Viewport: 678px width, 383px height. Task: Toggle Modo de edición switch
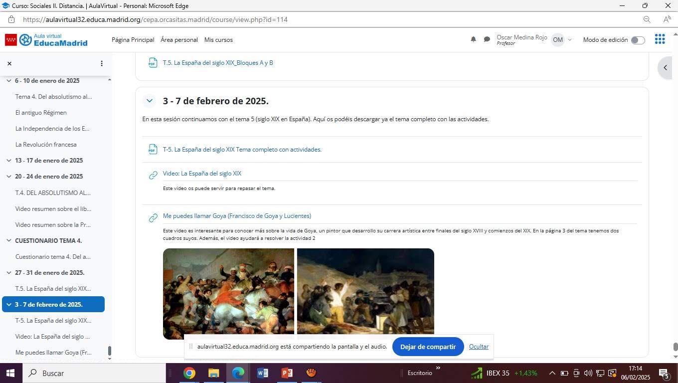638,40
